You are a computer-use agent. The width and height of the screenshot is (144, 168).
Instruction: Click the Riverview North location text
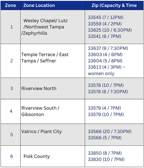39,88
